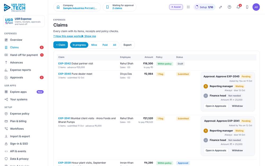Open claim EXP-2039 link
The image size is (265, 166).
point(65,163)
